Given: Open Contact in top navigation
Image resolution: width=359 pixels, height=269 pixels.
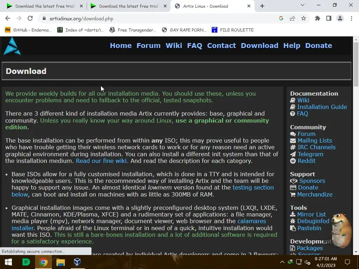Looking at the screenshot, I should [x=222, y=46].
